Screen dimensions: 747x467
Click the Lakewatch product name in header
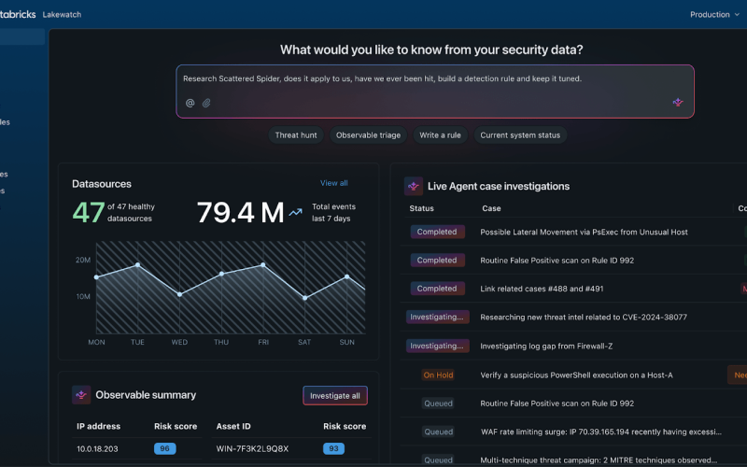62,15
